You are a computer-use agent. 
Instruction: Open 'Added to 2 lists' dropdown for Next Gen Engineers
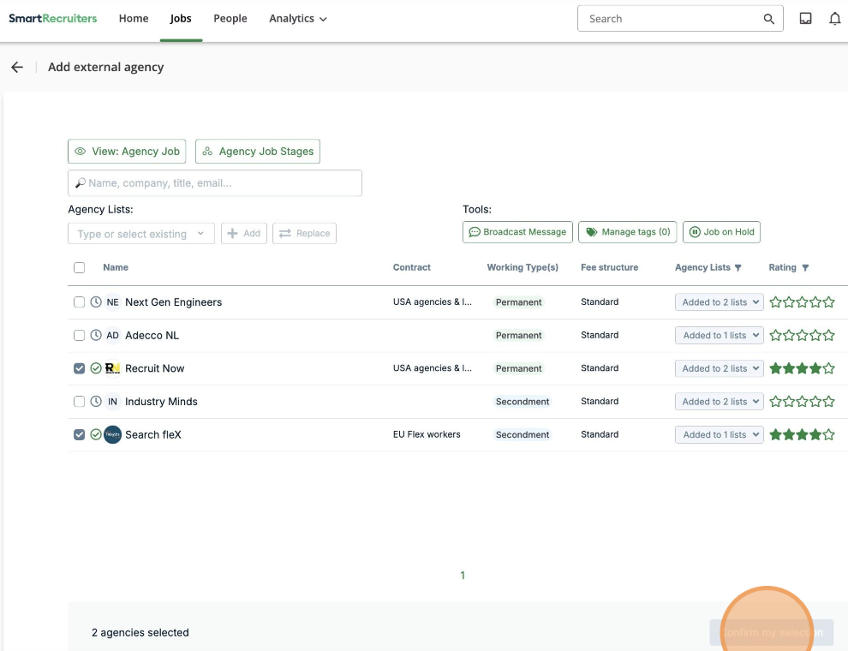[x=719, y=302]
